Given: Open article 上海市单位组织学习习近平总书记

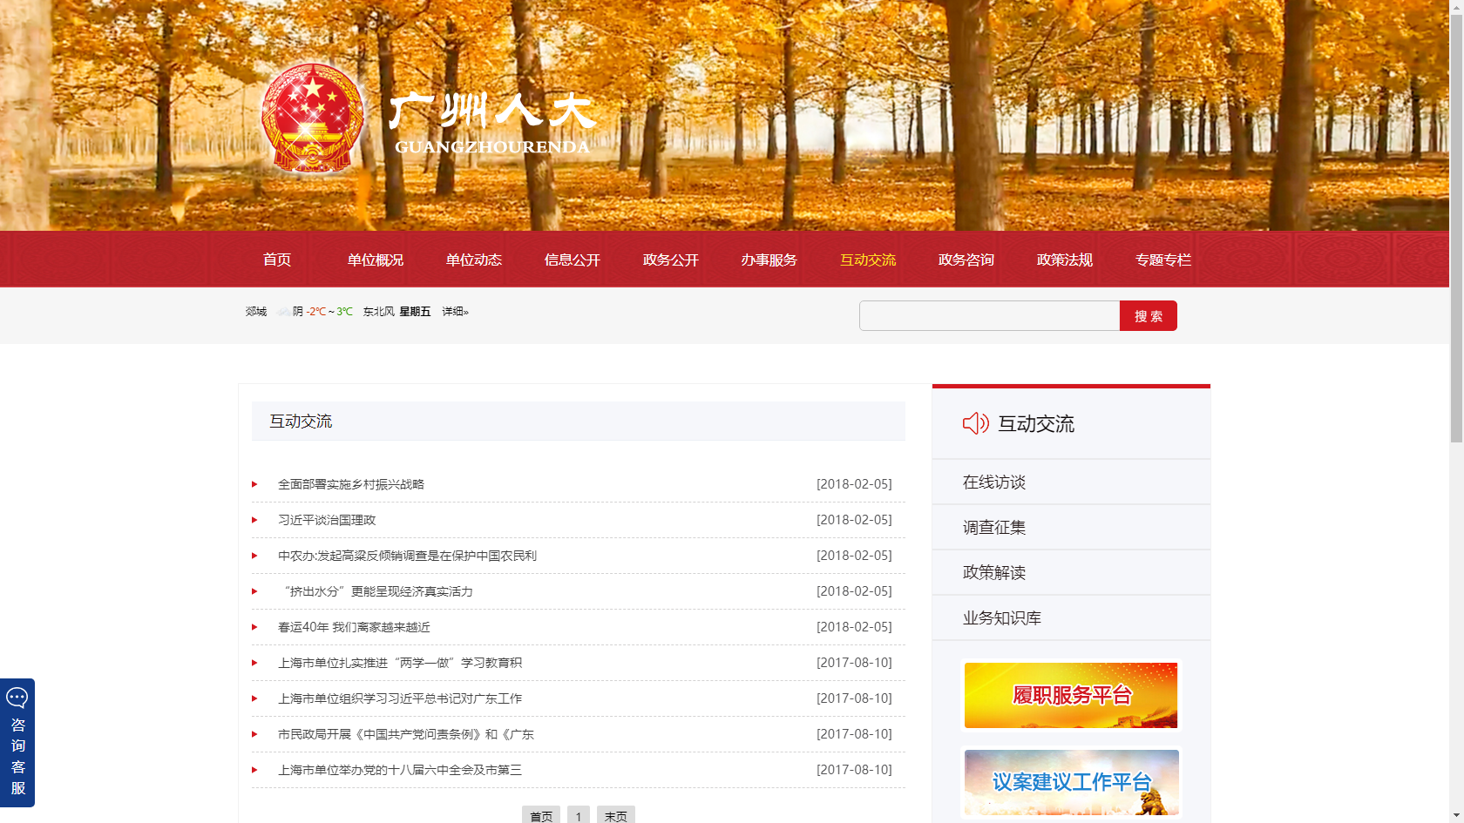Looking at the screenshot, I should [x=400, y=698].
